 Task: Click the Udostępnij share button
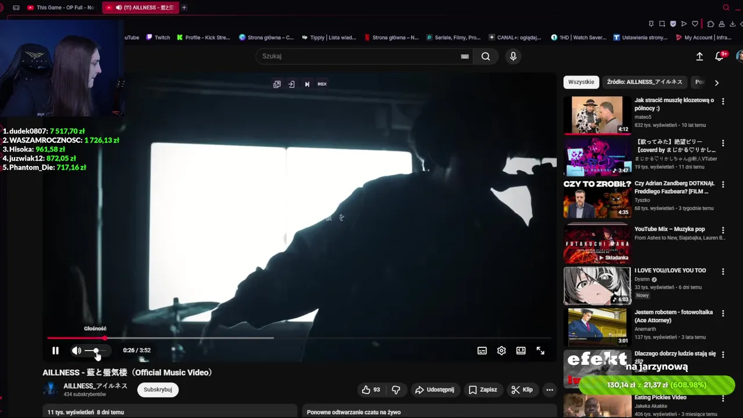[435, 390]
